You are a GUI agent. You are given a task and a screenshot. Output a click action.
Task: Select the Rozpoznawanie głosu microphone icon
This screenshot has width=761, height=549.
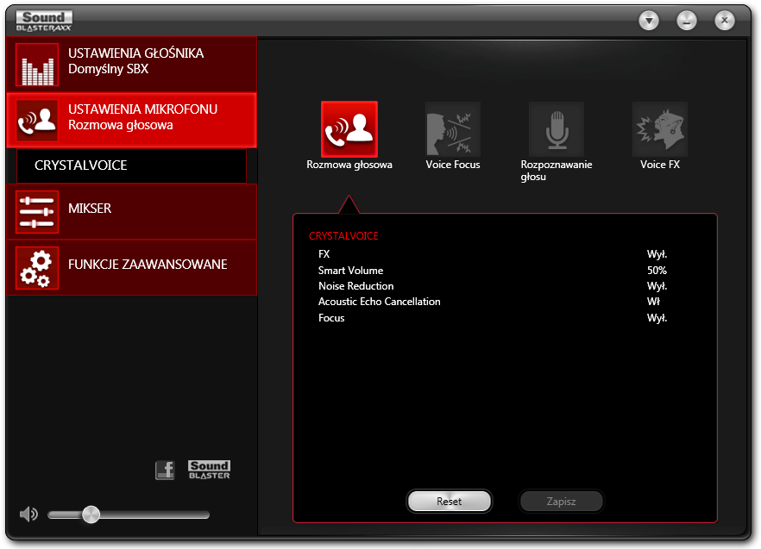point(557,129)
